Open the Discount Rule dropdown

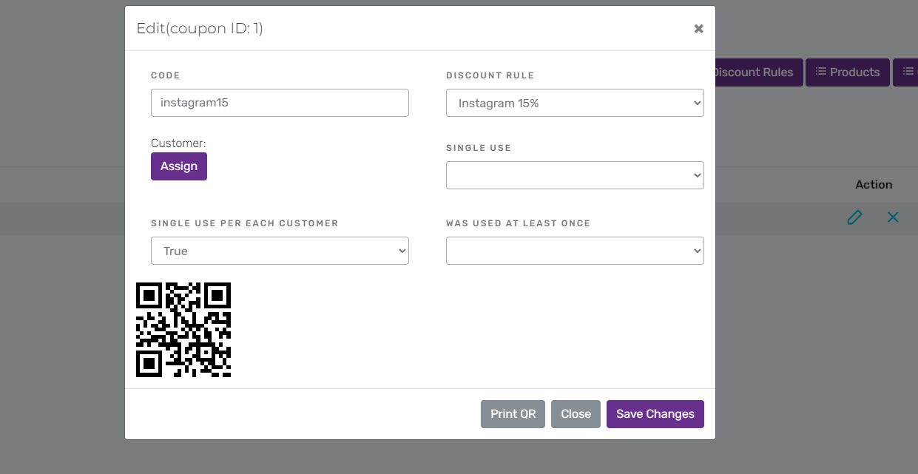(575, 103)
